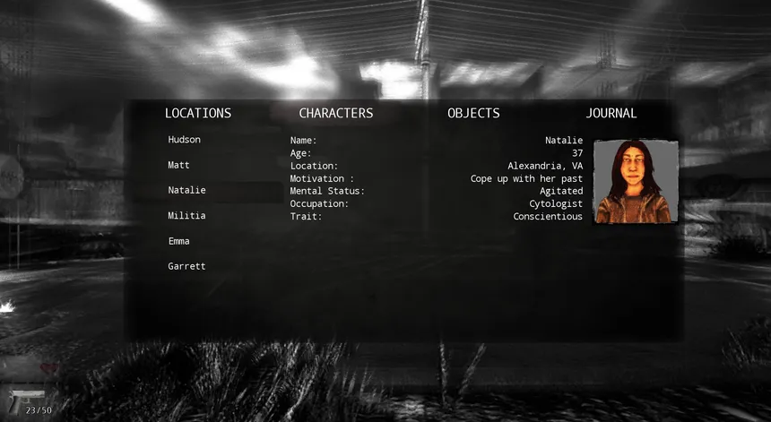This screenshot has width=771, height=422.
Task: Click the 'Cope up with her past' text
Action: (x=526, y=179)
